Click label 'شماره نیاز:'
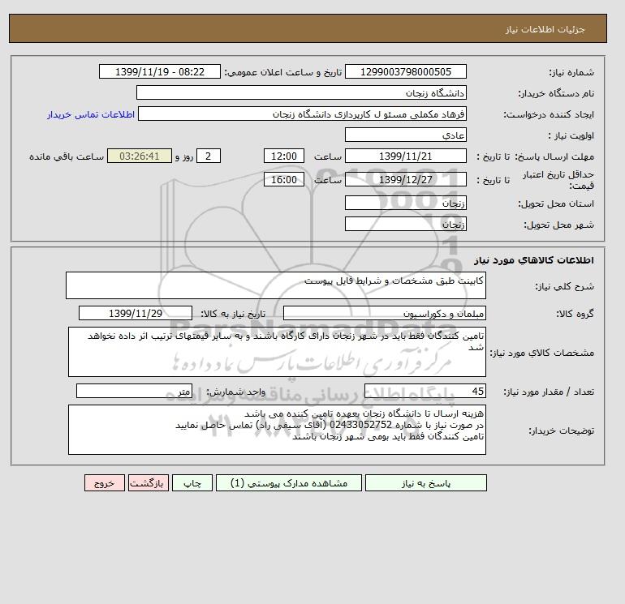Screen dimensions: 625x604 tap(571, 72)
